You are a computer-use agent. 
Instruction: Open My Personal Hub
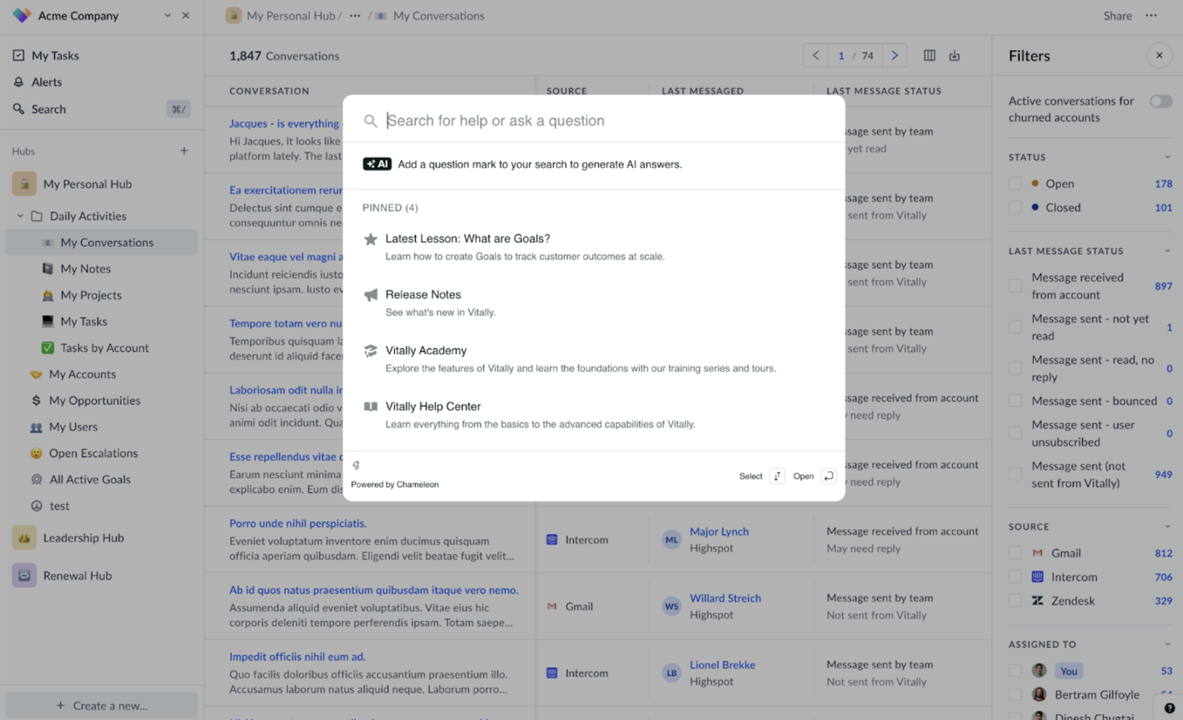(87, 184)
